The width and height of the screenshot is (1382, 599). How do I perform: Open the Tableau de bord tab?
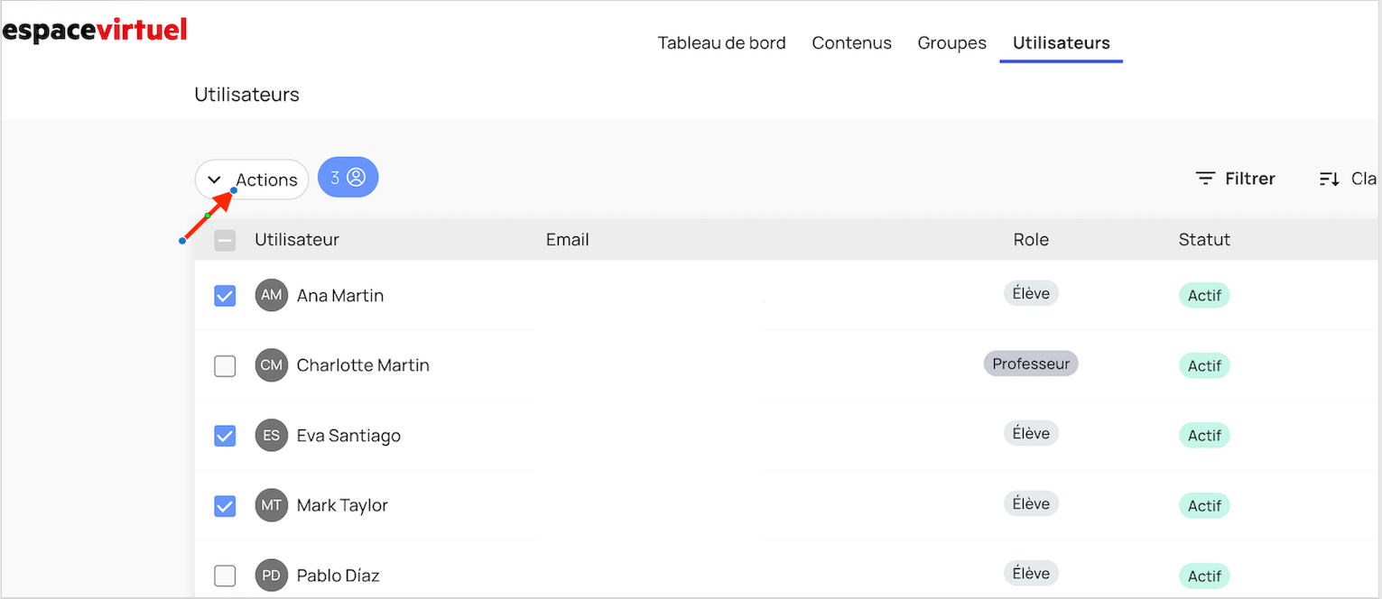[721, 42]
